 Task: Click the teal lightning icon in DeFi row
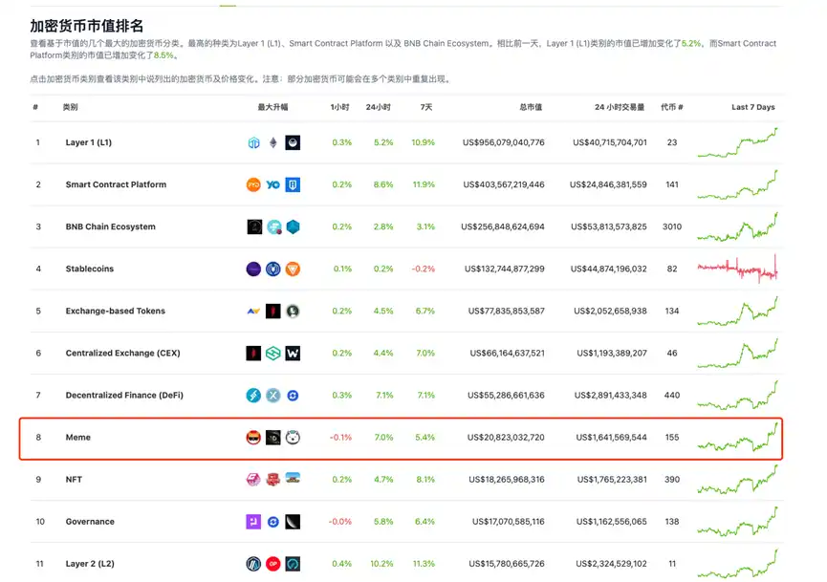(253, 395)
